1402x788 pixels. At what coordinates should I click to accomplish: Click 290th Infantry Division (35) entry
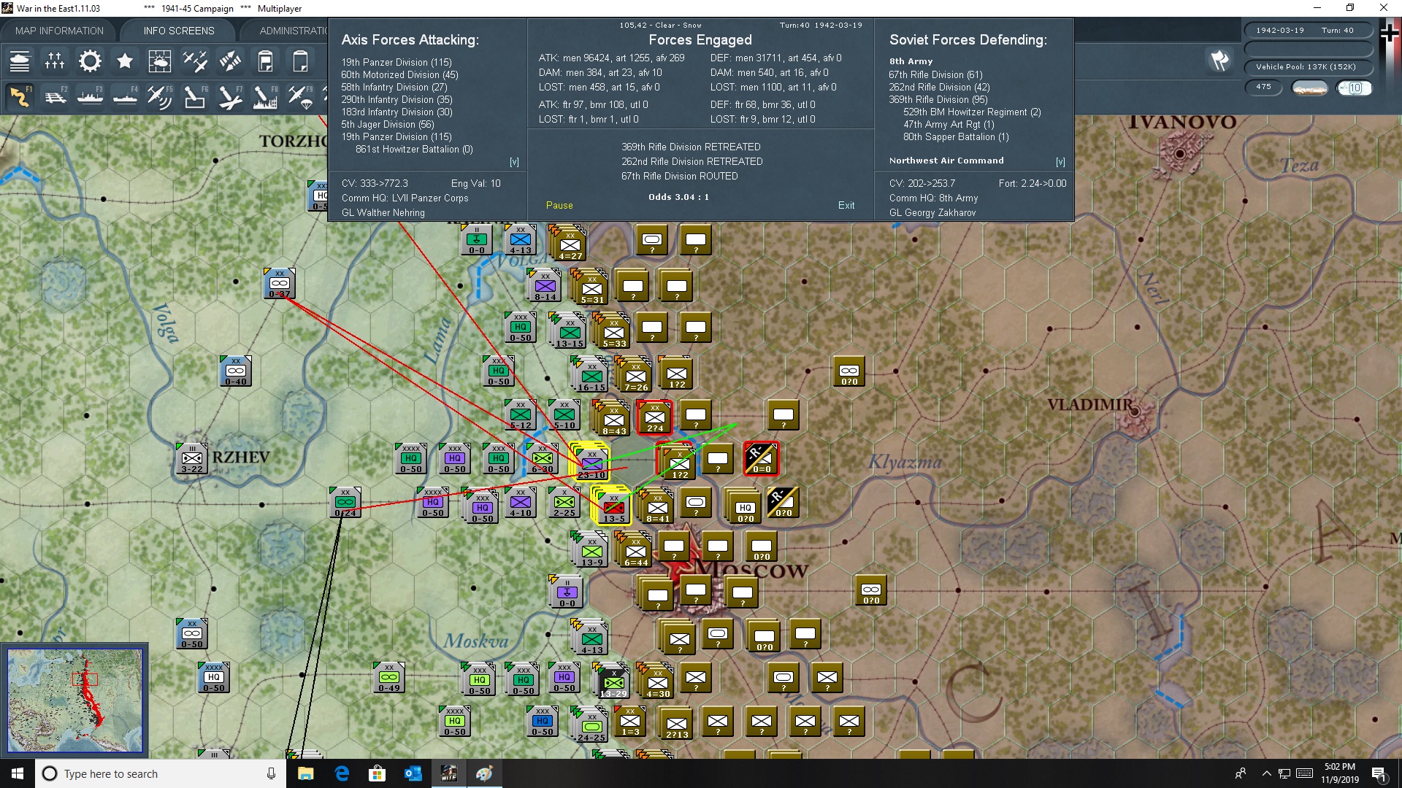pos(397,99)
